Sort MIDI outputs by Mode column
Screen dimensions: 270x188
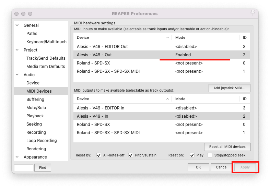coord(206,99)
